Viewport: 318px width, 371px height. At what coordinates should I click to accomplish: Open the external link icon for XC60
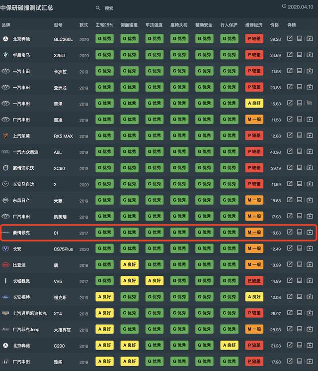(290, 167)
